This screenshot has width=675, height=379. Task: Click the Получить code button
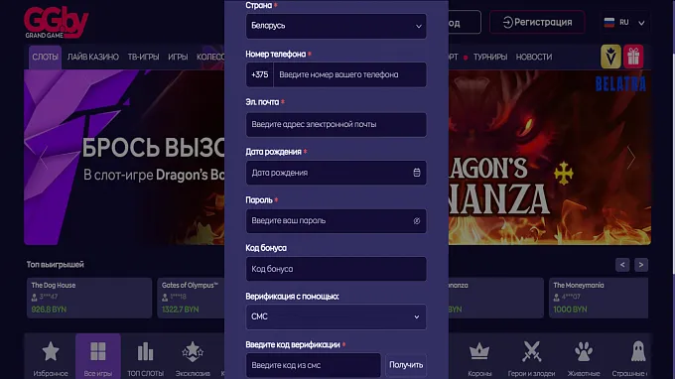click(406, 365)
